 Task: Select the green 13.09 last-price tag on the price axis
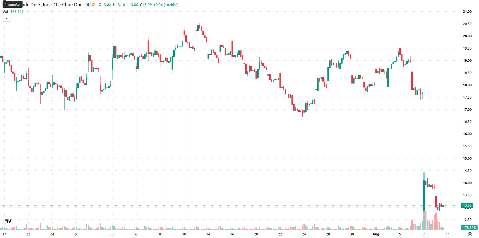coord(467,206)
